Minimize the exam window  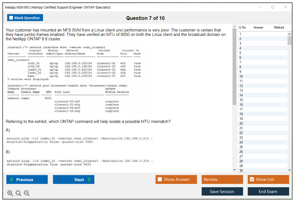click(x=260, y=7)
